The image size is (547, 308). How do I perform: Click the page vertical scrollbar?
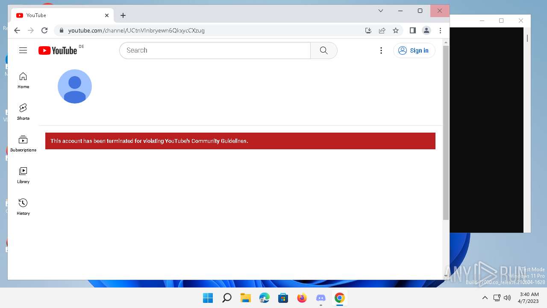click(x=446, y=133)
